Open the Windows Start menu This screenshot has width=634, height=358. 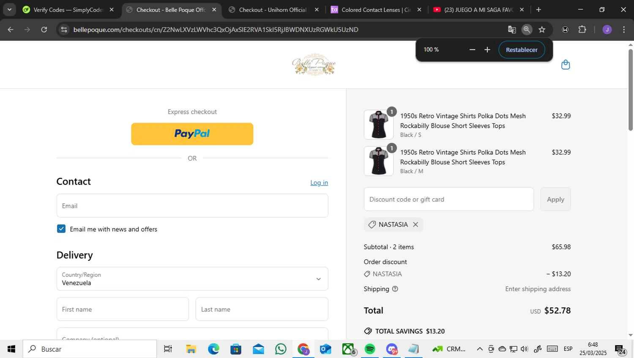click(11, 349)
